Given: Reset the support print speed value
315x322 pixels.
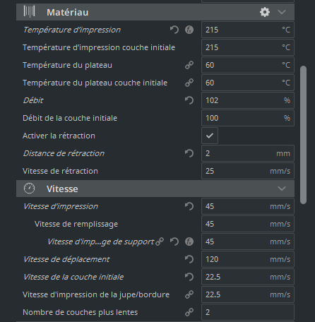Looking at the screenshot, I should pyautogui.click(x=174, y=241).
